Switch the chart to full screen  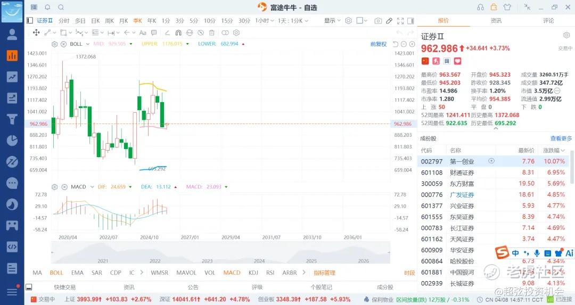pos(400,21)
